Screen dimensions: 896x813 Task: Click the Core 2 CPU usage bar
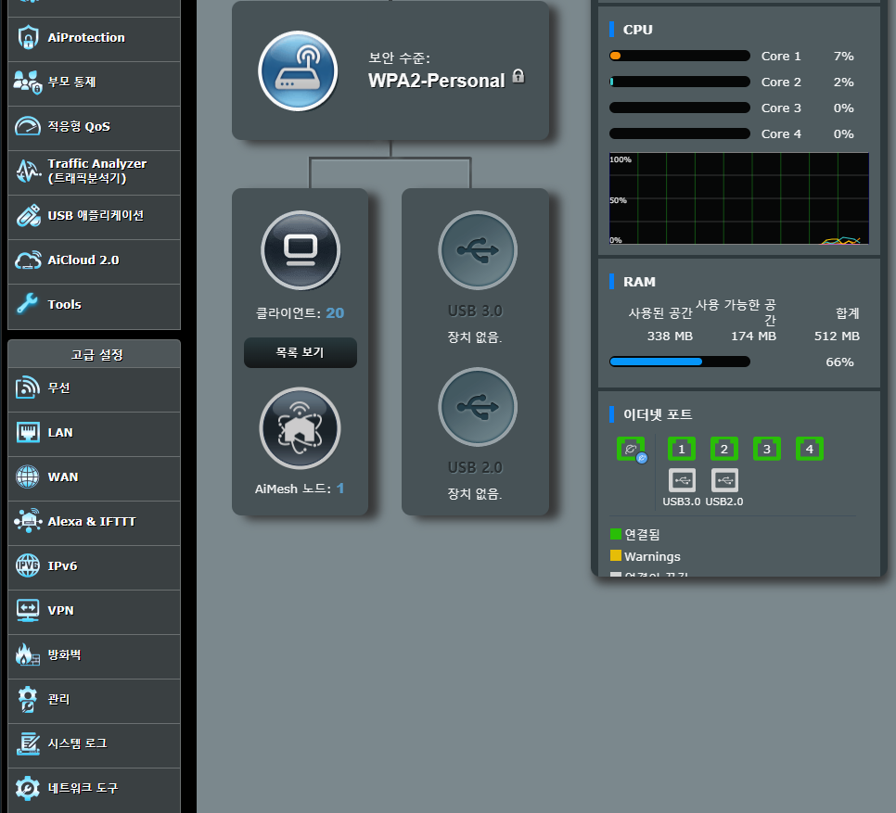[x=680, y=82]
